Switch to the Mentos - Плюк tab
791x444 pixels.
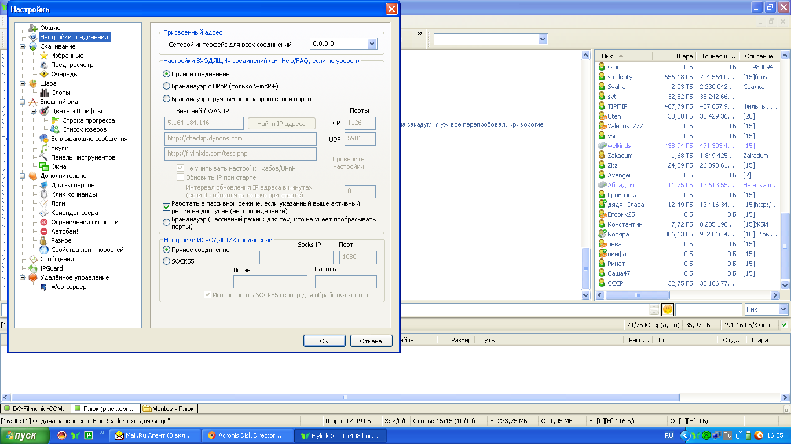(169, 409)
